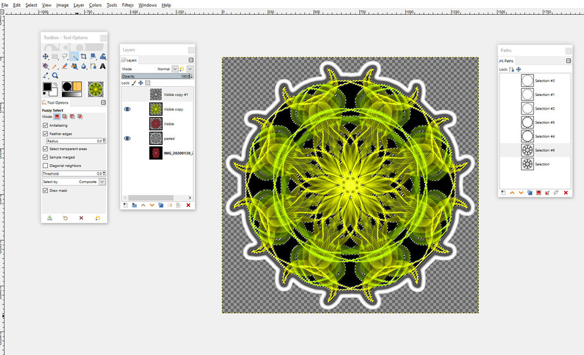Toggle lock position in Layers panel

[141, 83]
